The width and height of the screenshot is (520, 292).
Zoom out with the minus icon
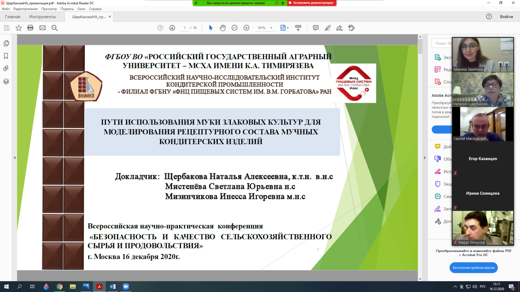click(235, 28)
